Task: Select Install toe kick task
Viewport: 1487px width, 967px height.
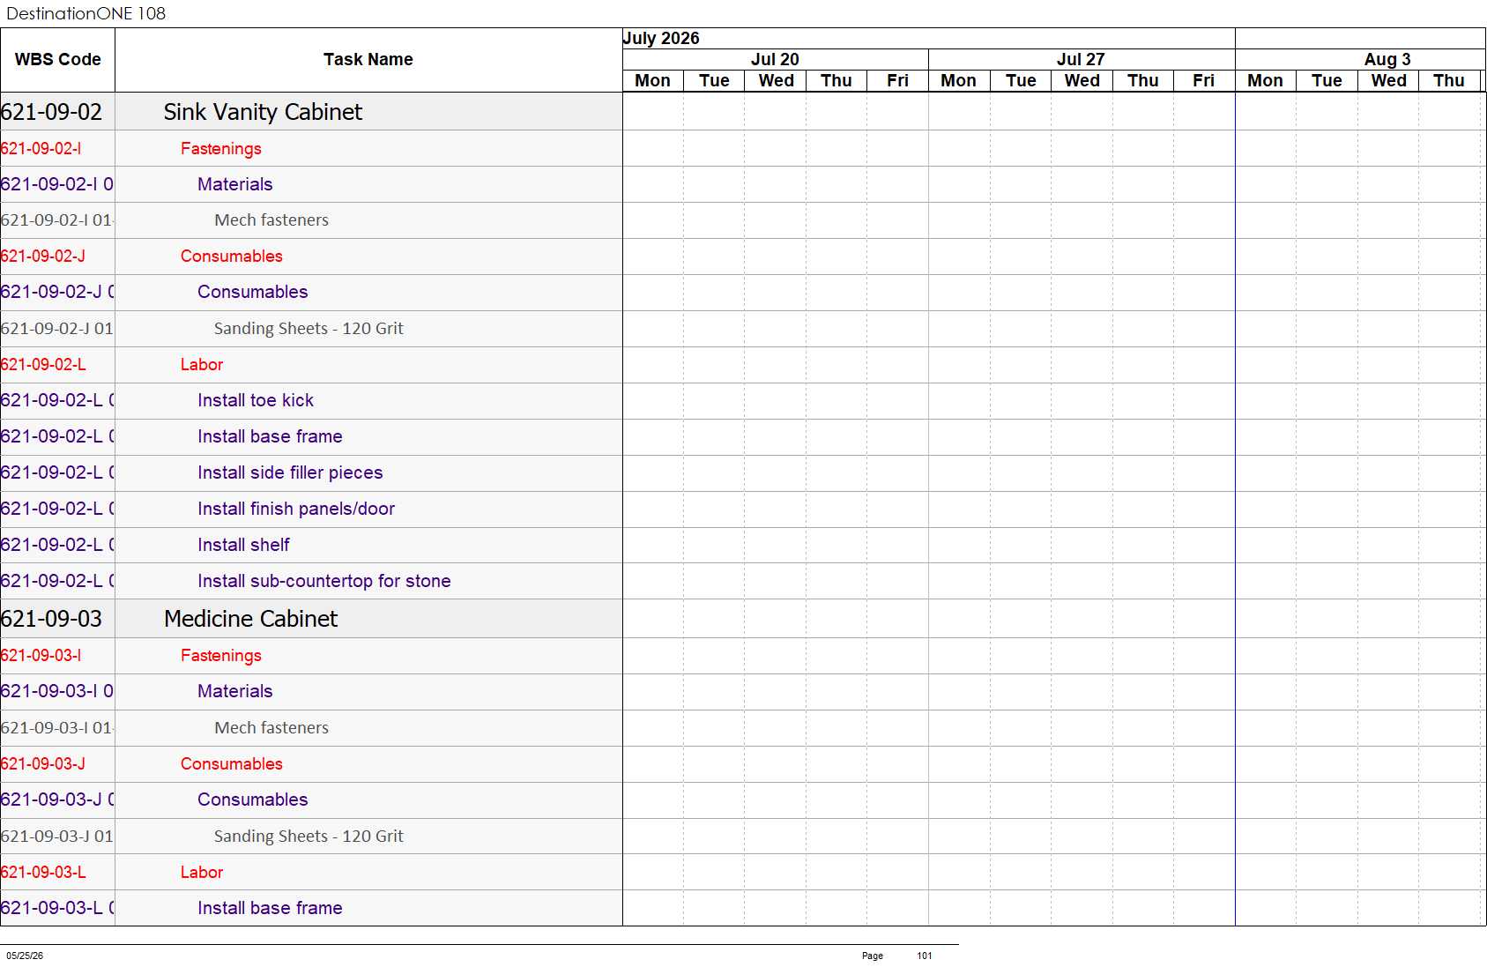Action: click(x=256, y=400)
